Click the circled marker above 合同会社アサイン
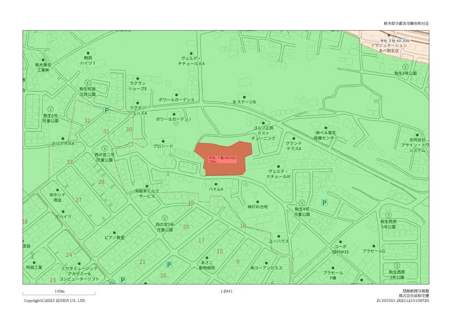The image size is (452, 319). click(417, 135)
